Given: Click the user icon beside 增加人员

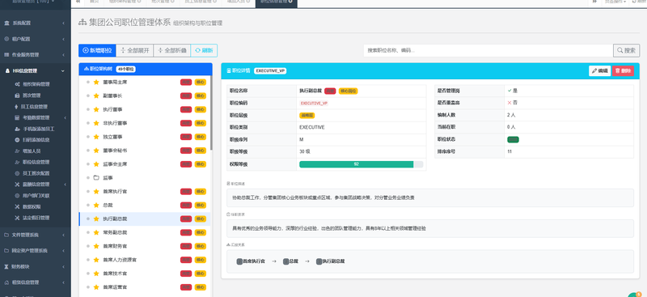Looking at the screenshot, I should pos(17,151).
